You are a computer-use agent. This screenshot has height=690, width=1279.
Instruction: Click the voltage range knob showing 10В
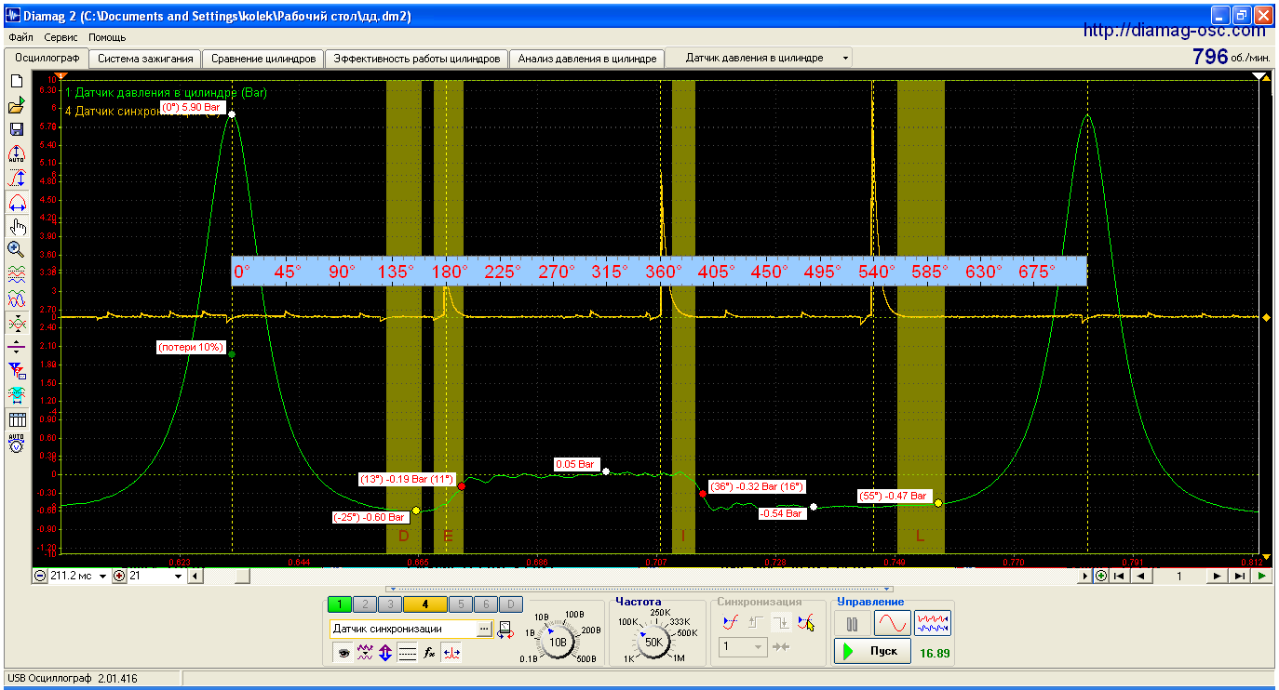click(558, 641)
